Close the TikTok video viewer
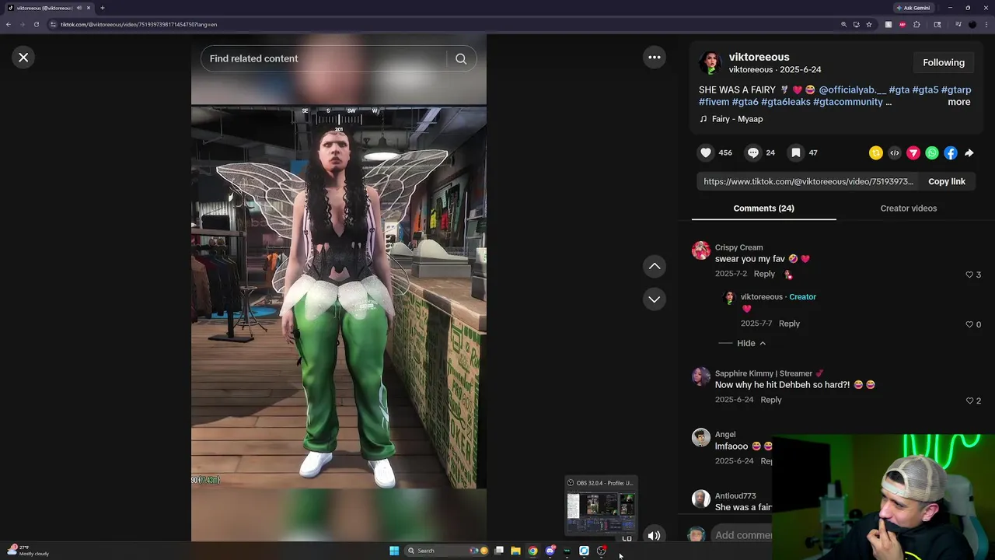 (x=23, y=57)
